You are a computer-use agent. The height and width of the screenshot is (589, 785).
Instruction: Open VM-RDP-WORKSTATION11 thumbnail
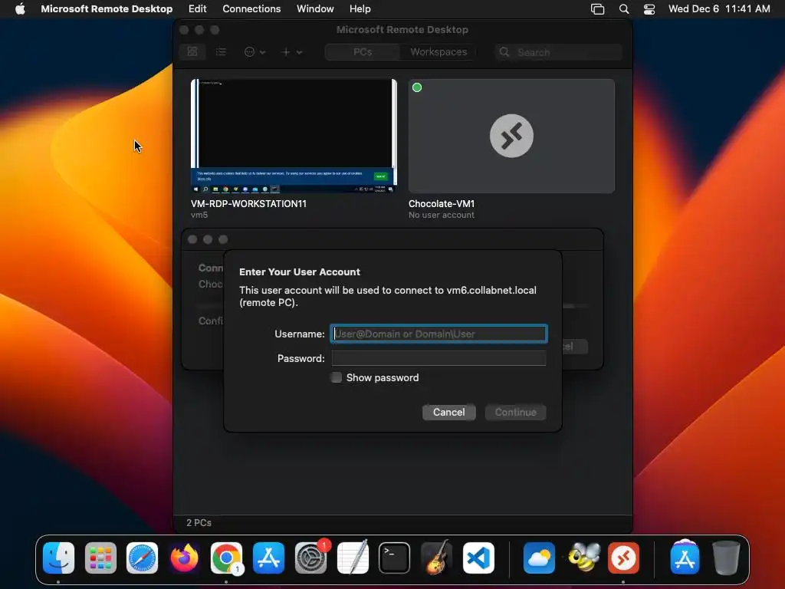pos(294,136)
